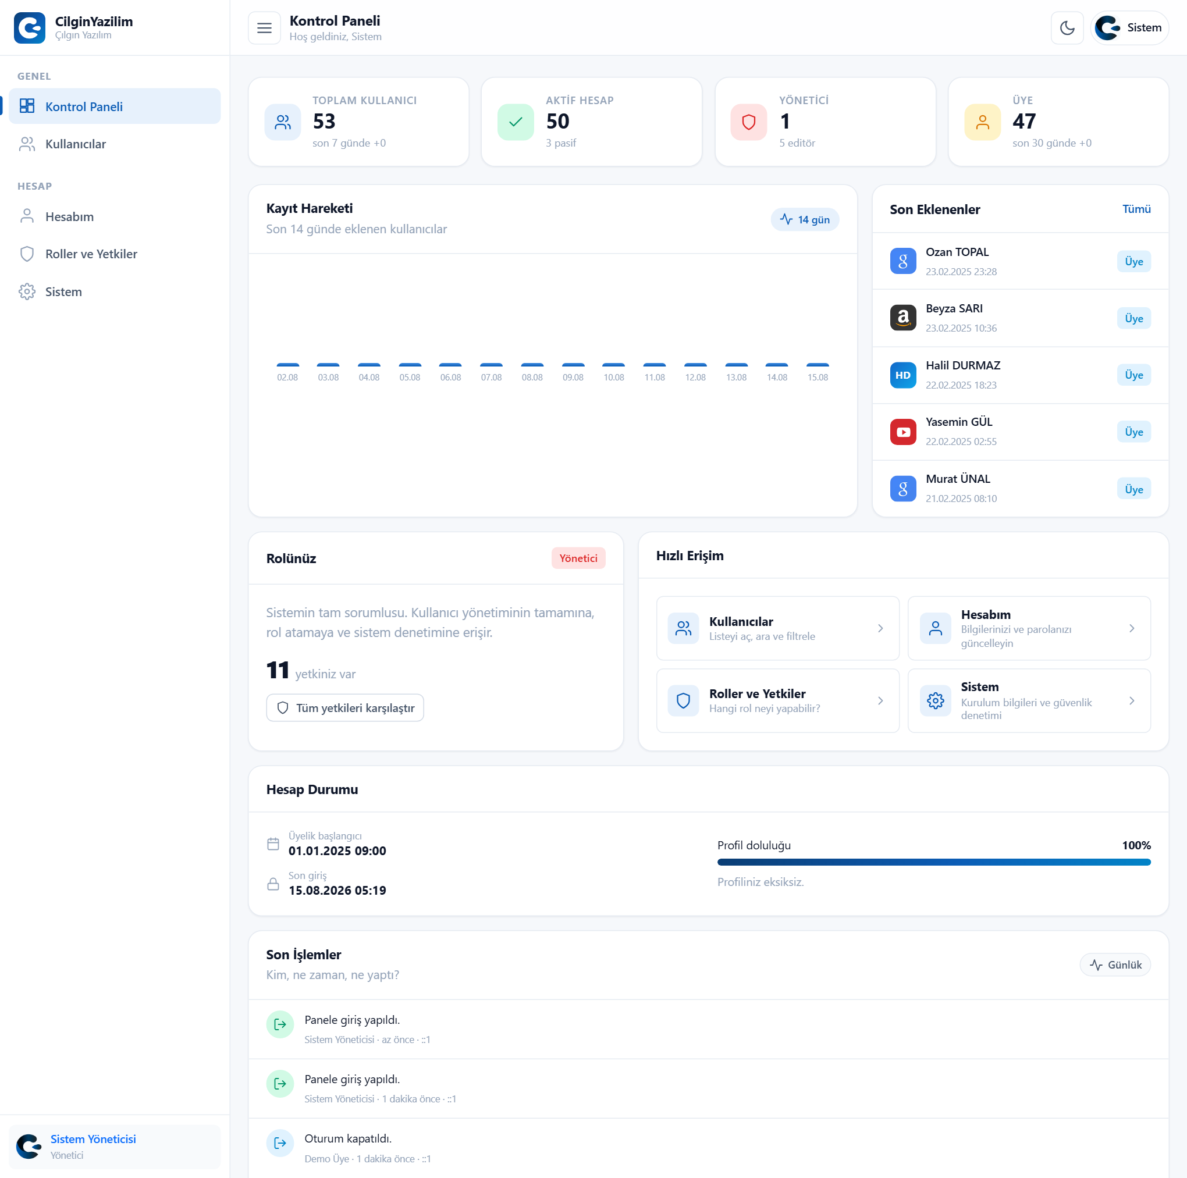The width and height of the screenshot is (1187, 1178).
Task: Click Yasemin GÜL's YouTube avatar
Action: tap(902, 431)
